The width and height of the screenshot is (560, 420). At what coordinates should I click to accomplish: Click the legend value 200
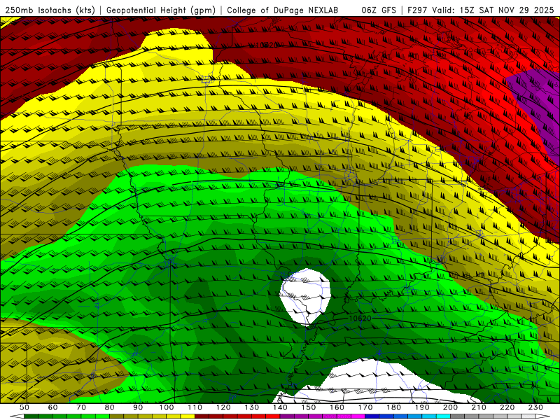(x=450, y=407)
